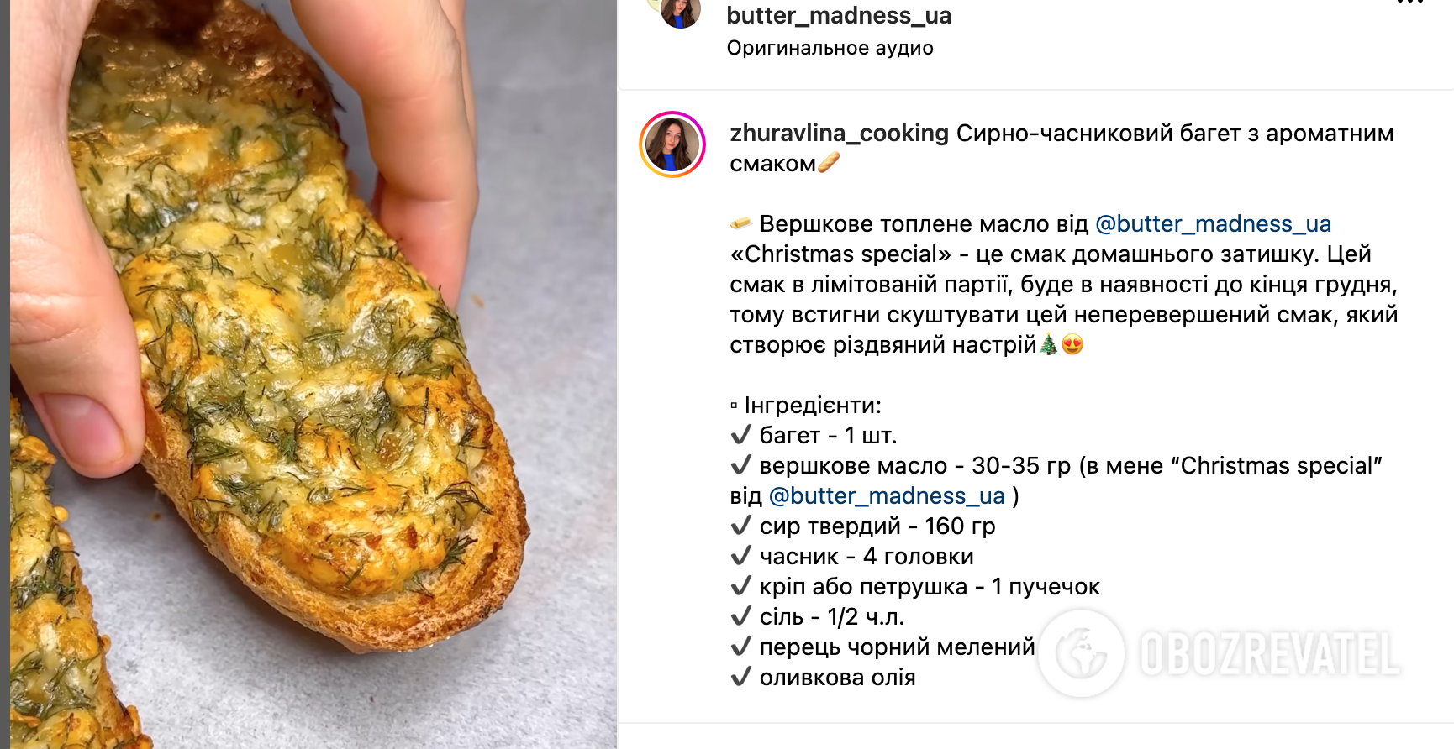1454x749 pixels.
Task: Click the OBOZREVATEL text watermark
Action: tap(1270, 654)
